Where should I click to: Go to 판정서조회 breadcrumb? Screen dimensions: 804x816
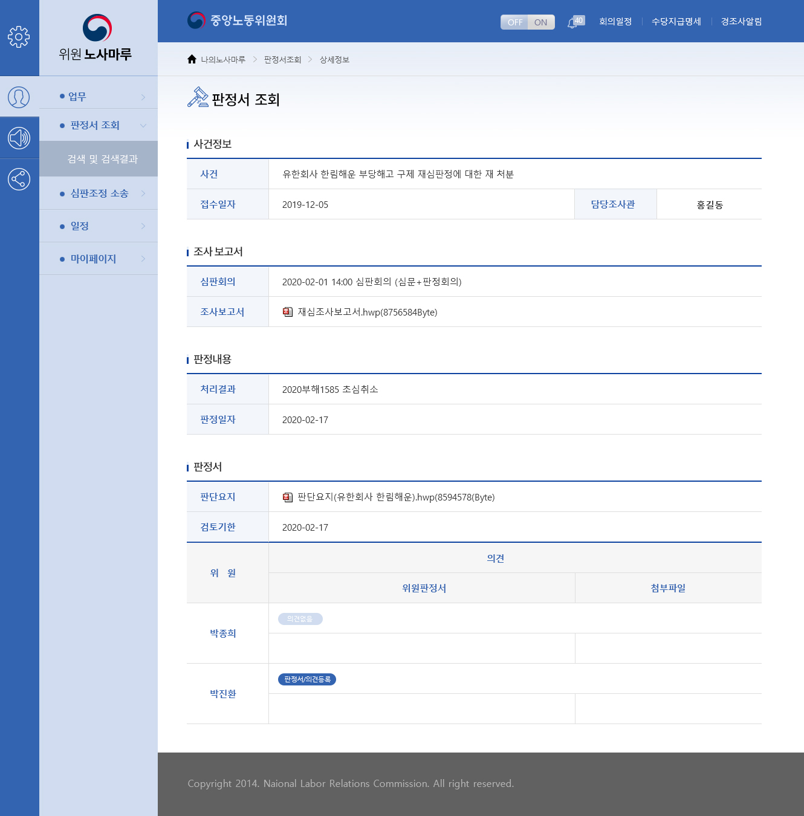[282, 60]
